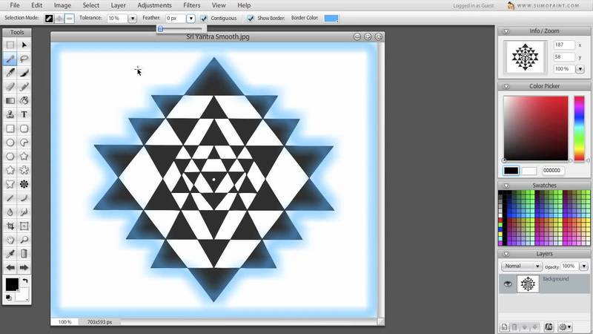Open layer effects fx button
This screenshot has height=334, width=593.
click(549, 327)
